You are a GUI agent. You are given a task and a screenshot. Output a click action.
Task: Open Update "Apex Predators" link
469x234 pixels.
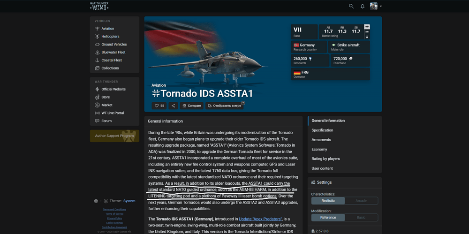260,219
